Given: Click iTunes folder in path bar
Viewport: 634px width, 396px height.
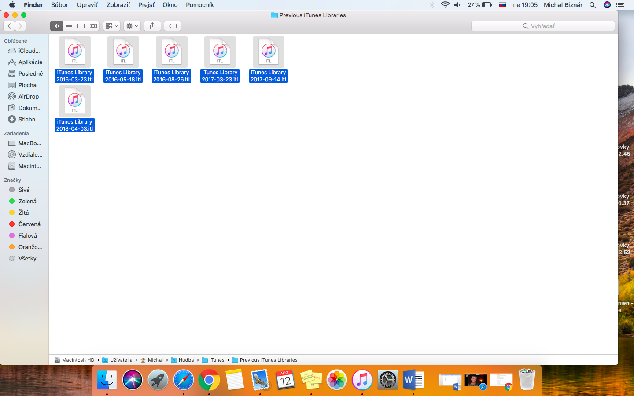Looking at the screenshot, I should coord(213,360).
